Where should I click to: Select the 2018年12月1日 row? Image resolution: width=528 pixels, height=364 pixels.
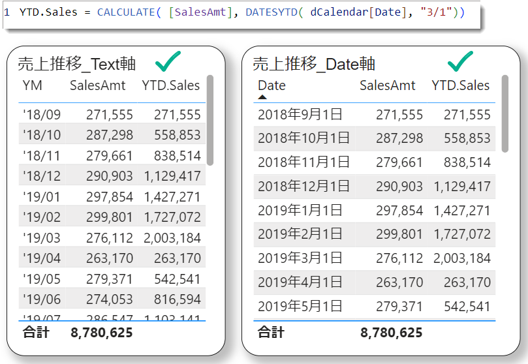coord(374,186)
